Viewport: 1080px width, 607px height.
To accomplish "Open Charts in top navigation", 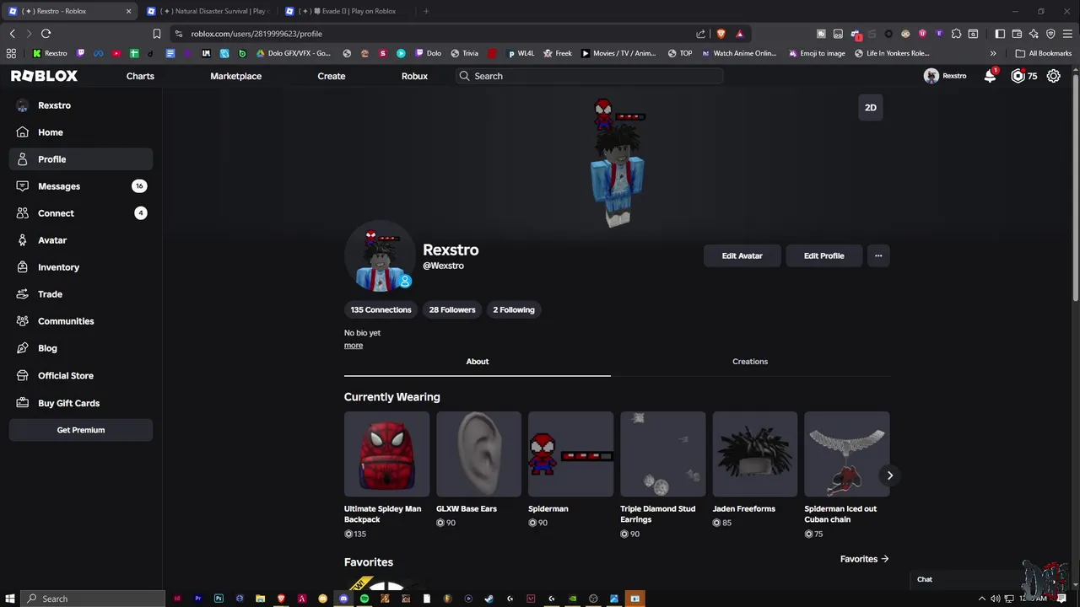I will [x=140, y=76].
